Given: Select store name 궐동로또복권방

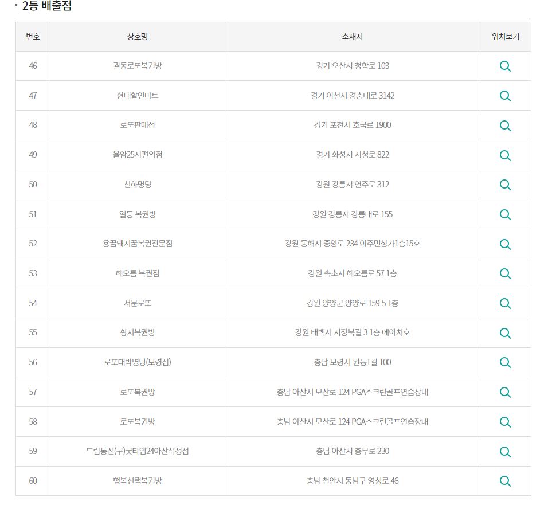Looking at the screenshot, I should tap(138, 66).
